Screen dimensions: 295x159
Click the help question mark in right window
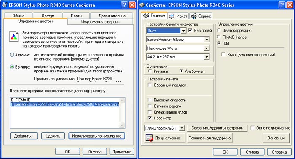[282, 5]
